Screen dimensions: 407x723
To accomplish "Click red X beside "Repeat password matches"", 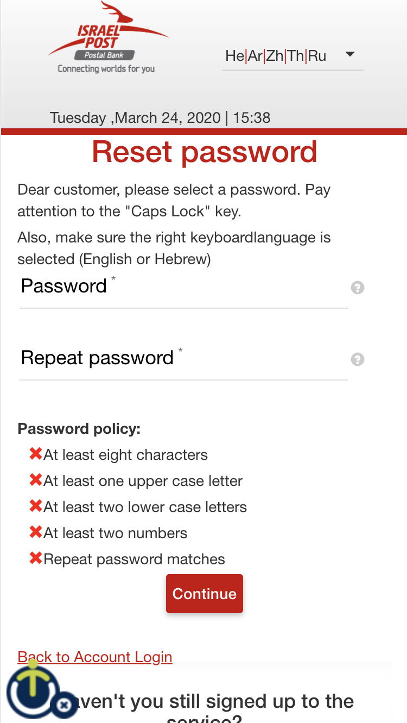I will point(36,558).
